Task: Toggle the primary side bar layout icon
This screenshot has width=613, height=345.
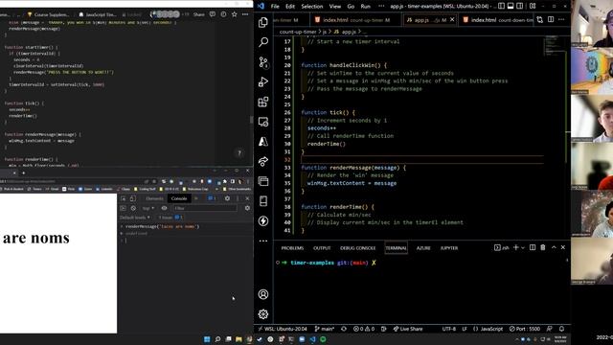Action: tap(502, 6)
